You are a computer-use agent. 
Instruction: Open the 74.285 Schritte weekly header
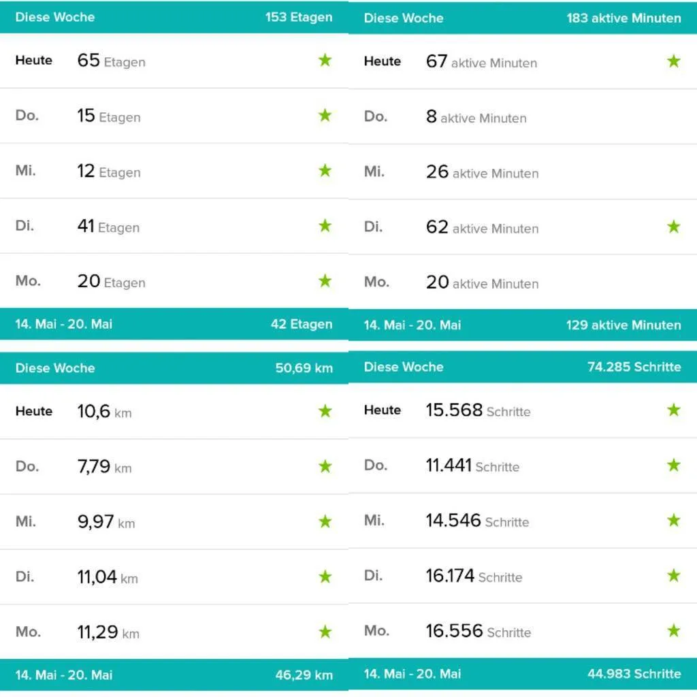tap(523, 366)
